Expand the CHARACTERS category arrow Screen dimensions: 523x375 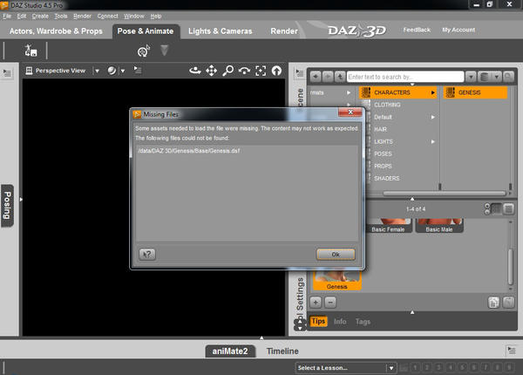[432, 92]
